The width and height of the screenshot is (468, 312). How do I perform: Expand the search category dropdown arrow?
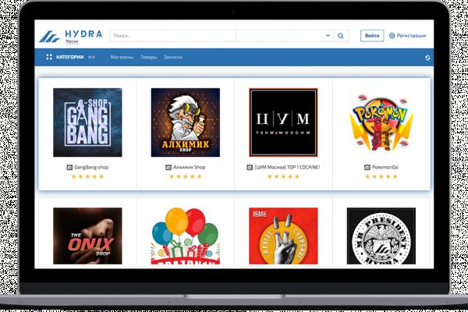[x=328, y=36]
